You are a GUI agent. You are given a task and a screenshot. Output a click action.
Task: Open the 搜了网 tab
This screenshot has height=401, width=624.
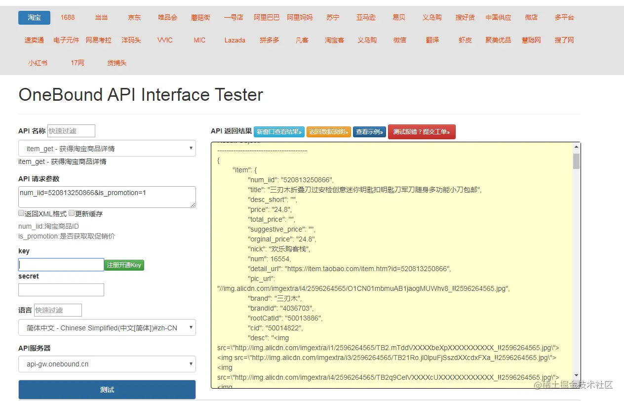point(564,40)
